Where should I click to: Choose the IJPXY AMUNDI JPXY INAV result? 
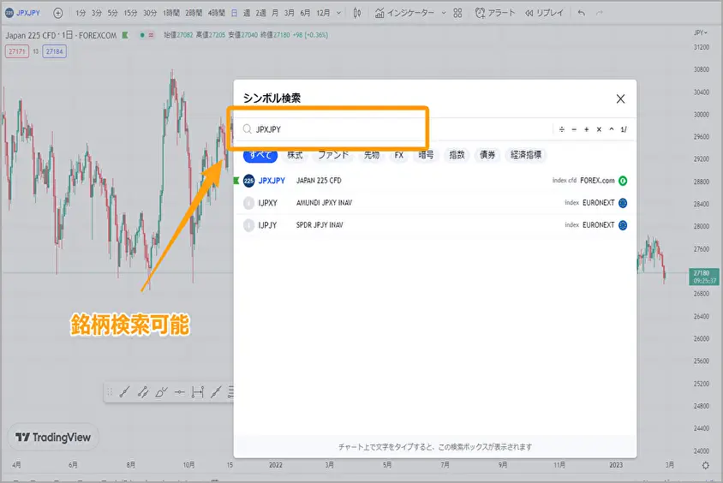click(435, 203)
